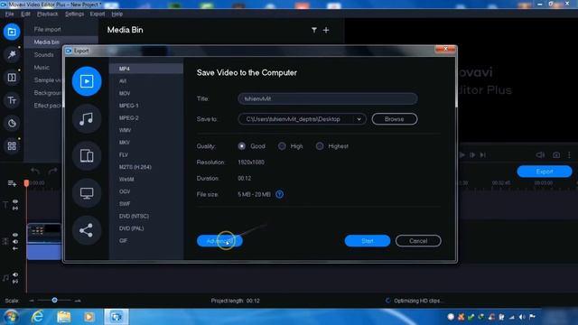Select the High quality radio button
Image resolution: width=578 pixels, height=325 pixels.
pyautogui.click(x=282, y=146)
